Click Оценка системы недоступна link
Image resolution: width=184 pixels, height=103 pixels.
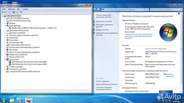point(156,49)
